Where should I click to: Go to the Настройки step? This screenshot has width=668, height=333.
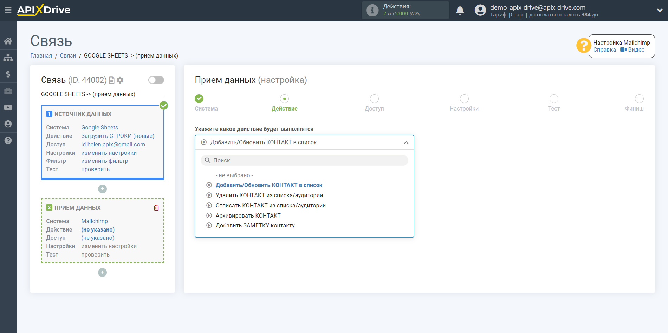click(464, 103)
